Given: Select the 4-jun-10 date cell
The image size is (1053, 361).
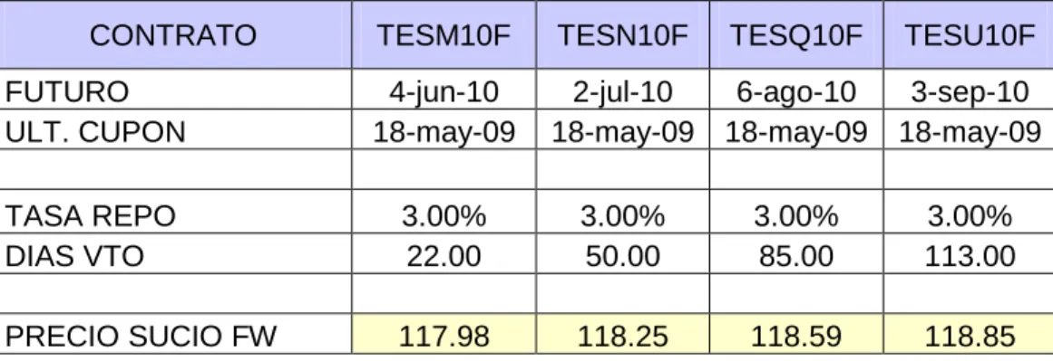Looking at the screenshot, I should click(x=444, y=90).
